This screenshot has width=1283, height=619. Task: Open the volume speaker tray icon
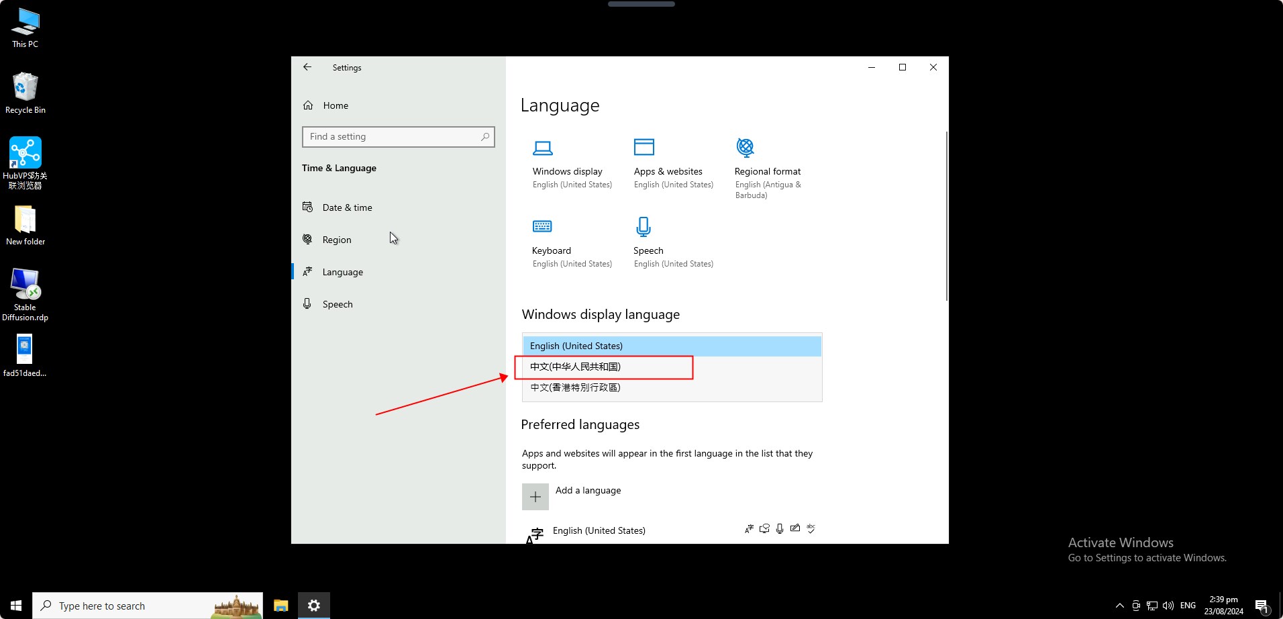point(1168,606)
